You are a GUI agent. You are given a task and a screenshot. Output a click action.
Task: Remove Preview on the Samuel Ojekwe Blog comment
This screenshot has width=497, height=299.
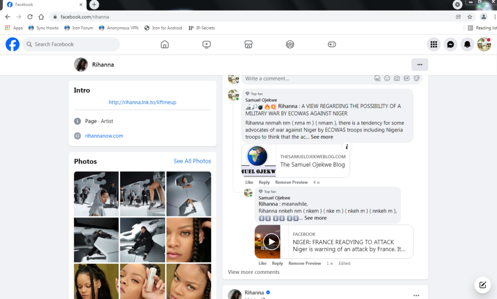(291, 183)
